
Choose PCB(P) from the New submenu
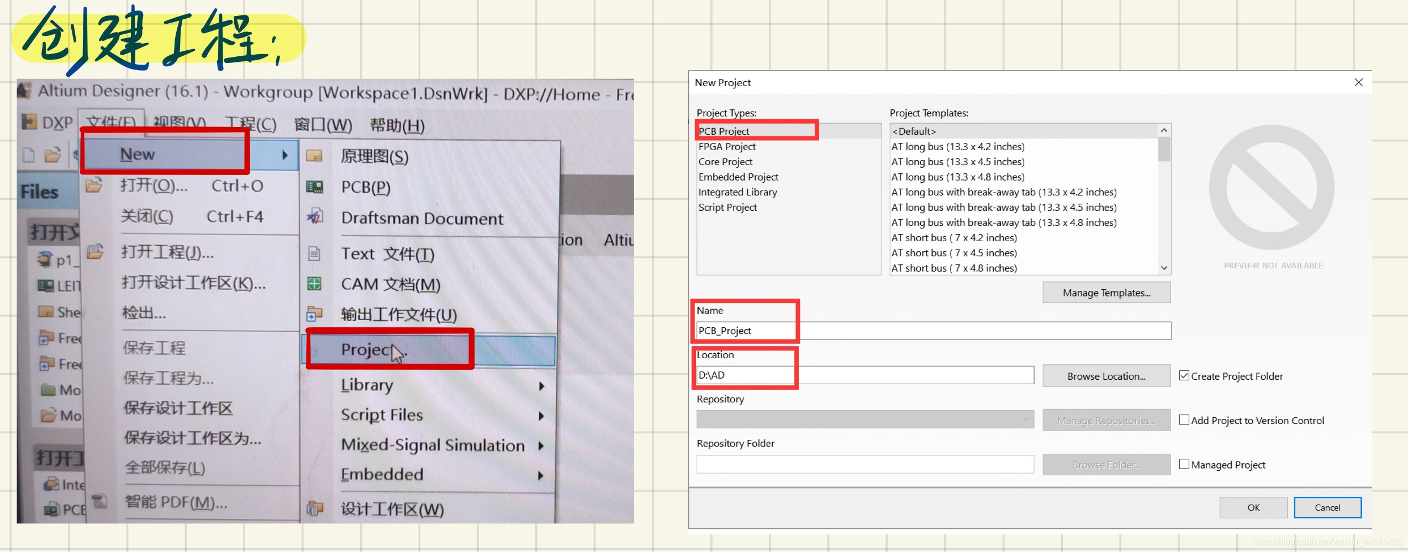point(366,187)
